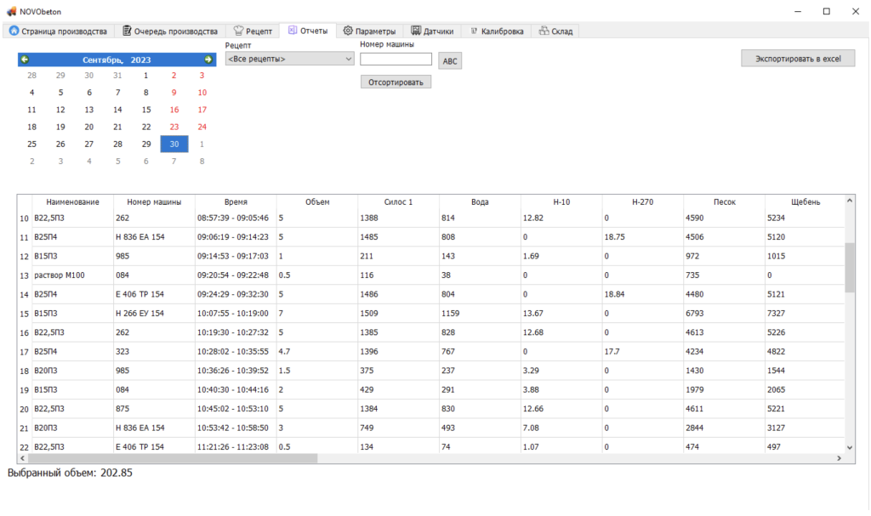Click the Отсортировать button
The width and height of the screenshot is (871, 516).
[x=396, y=82]
